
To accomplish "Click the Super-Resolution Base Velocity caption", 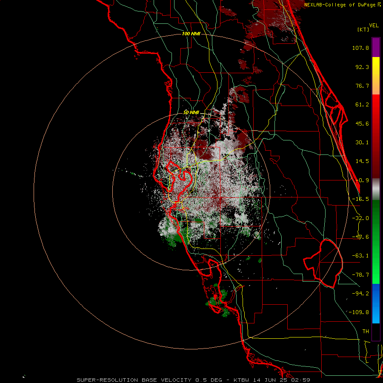I will point(194,380).
